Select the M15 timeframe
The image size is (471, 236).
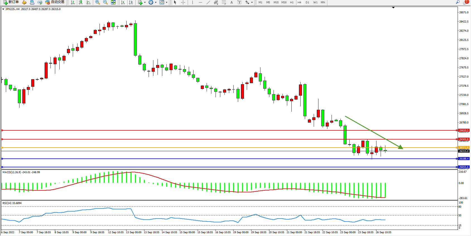click(276, 2)
